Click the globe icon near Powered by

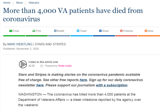(41, 66)
